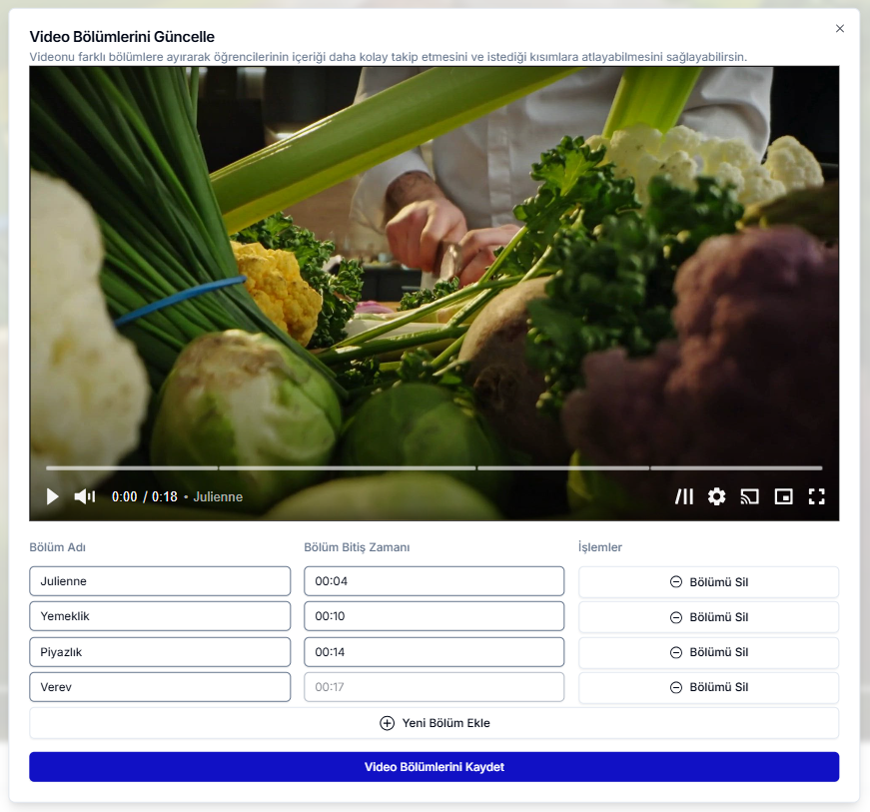
Task: Close the Video Bölümlerini Güncelle dialog
Action: (x=839, y=29)
